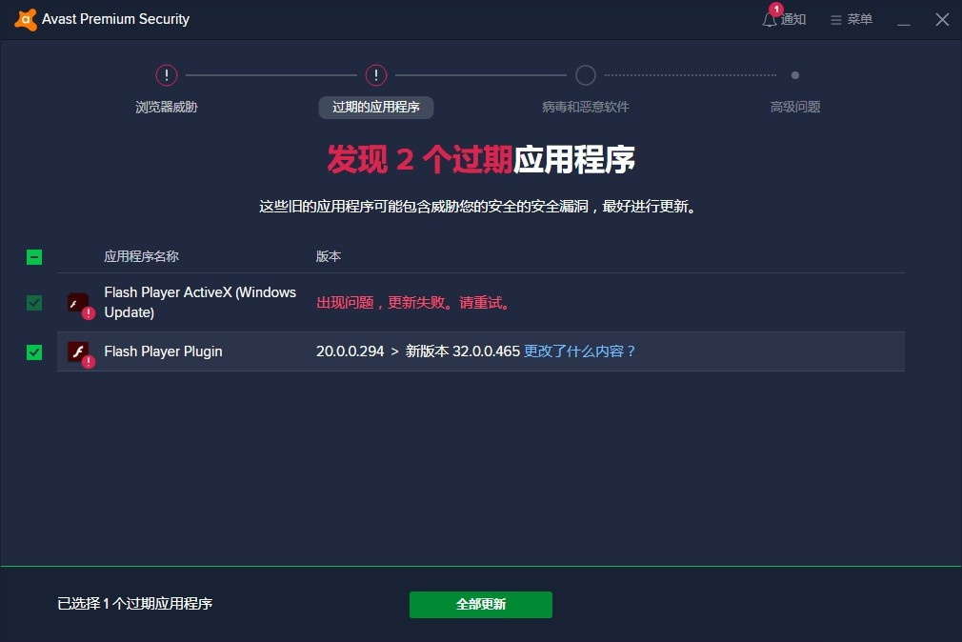
Task: Click the Flash Player ActiveX app icon
Action: (79, 302)
